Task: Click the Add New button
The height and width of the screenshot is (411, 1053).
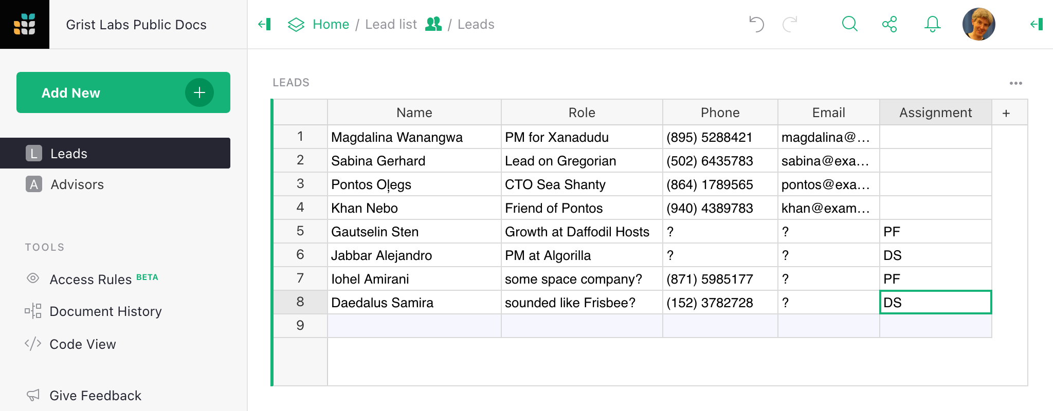Action: click(123, 92)
